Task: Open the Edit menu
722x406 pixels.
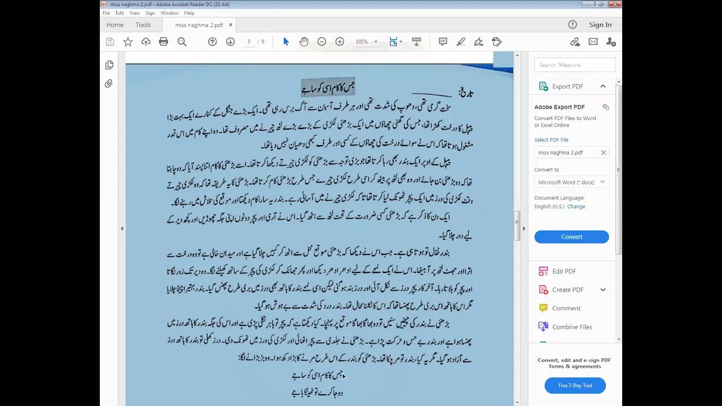Action: pyautogui.click(x=120, y=13)
